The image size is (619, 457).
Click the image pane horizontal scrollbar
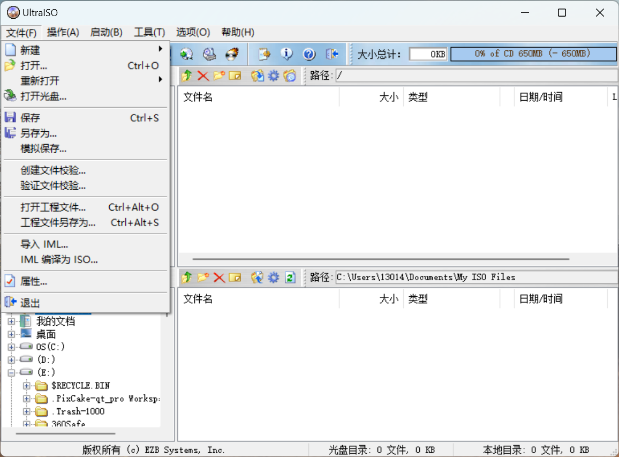click(381, 259)
